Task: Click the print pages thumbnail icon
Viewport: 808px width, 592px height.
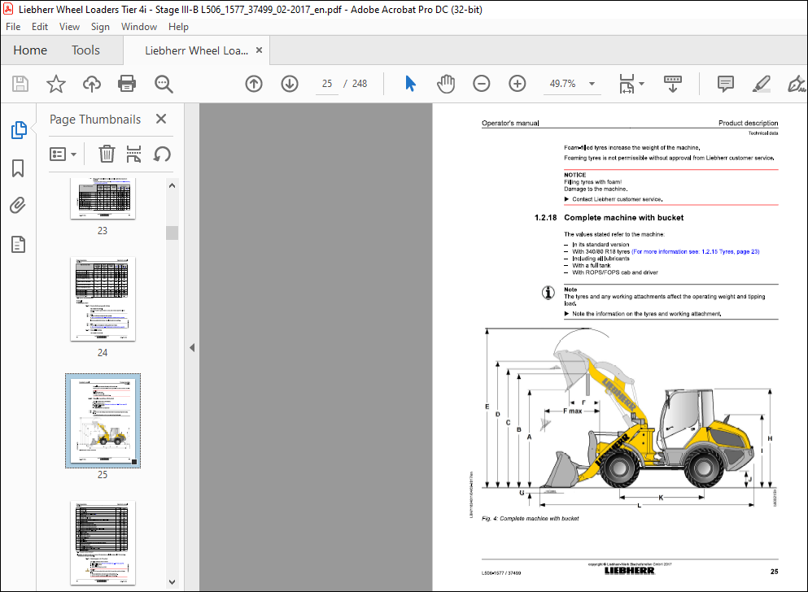Action: coord(133,154)
